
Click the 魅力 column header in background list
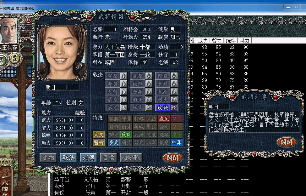coord(244,41)
